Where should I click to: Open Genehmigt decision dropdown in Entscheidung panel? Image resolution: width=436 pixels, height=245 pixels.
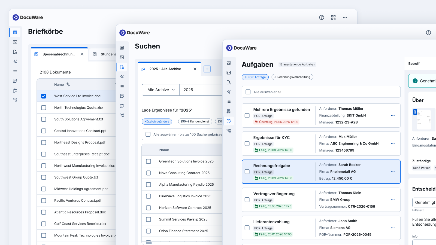[424, 203]
